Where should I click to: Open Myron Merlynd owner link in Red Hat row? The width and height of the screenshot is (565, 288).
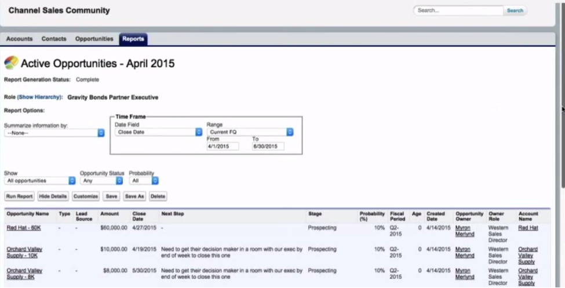coord(465,231)
